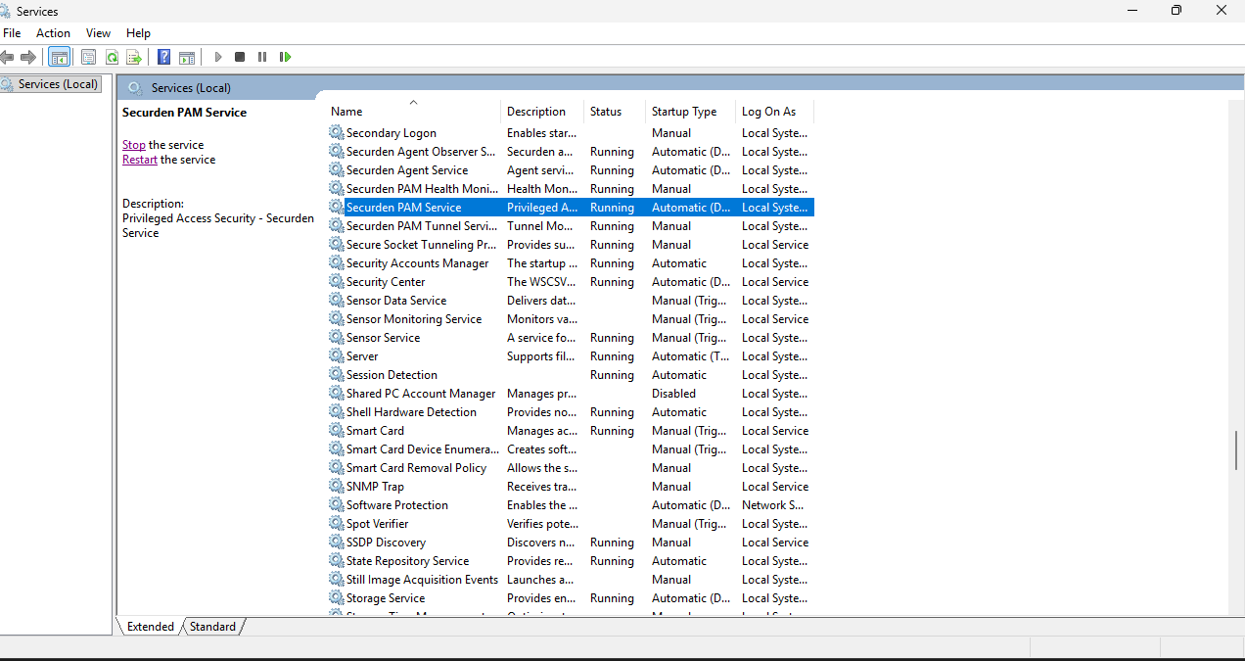Select Securden PAM Tunnel Service row
The image size is (1245, 661).
571,225
